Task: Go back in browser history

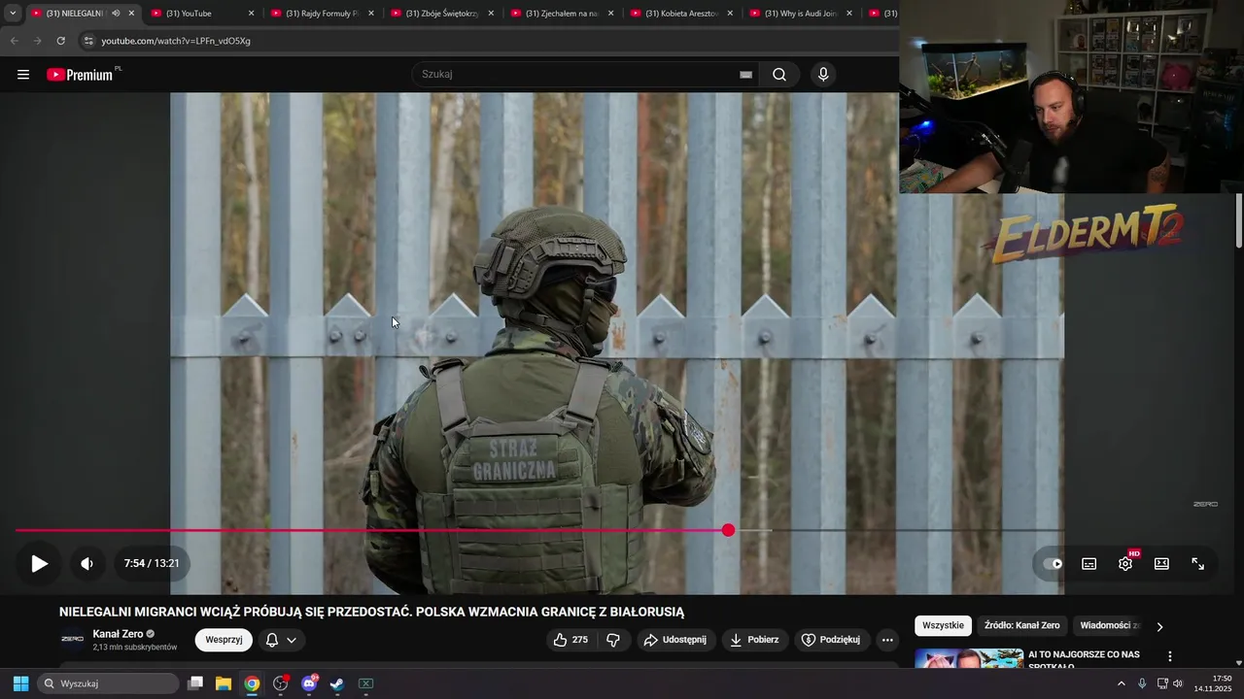Action: pyautogui.click(x=14, y=41)
